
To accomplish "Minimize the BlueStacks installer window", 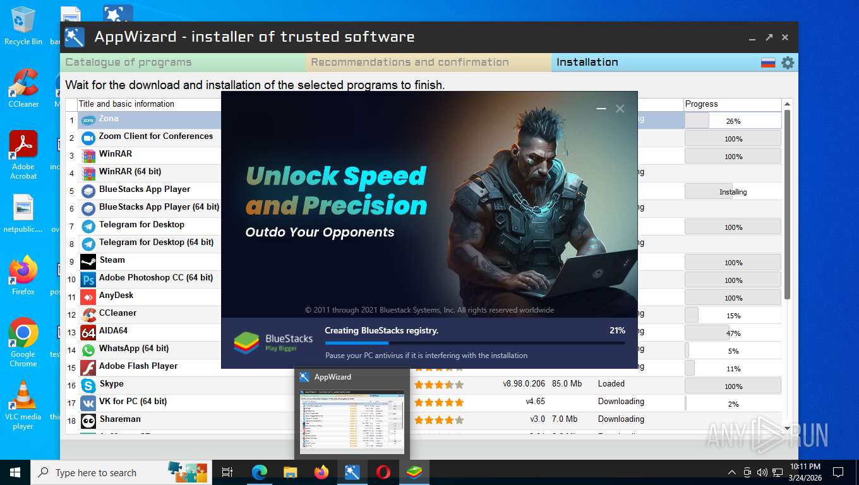I will [601, 109].
